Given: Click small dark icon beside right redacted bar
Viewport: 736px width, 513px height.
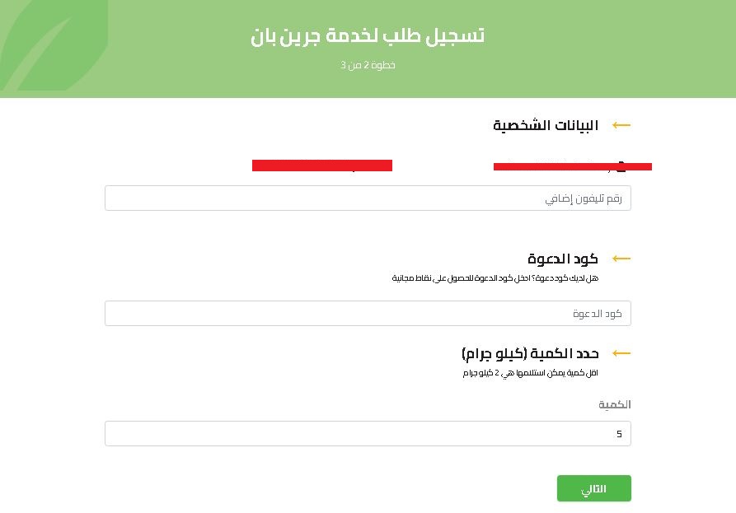Looking at the screenshot, I should point(621,165).
